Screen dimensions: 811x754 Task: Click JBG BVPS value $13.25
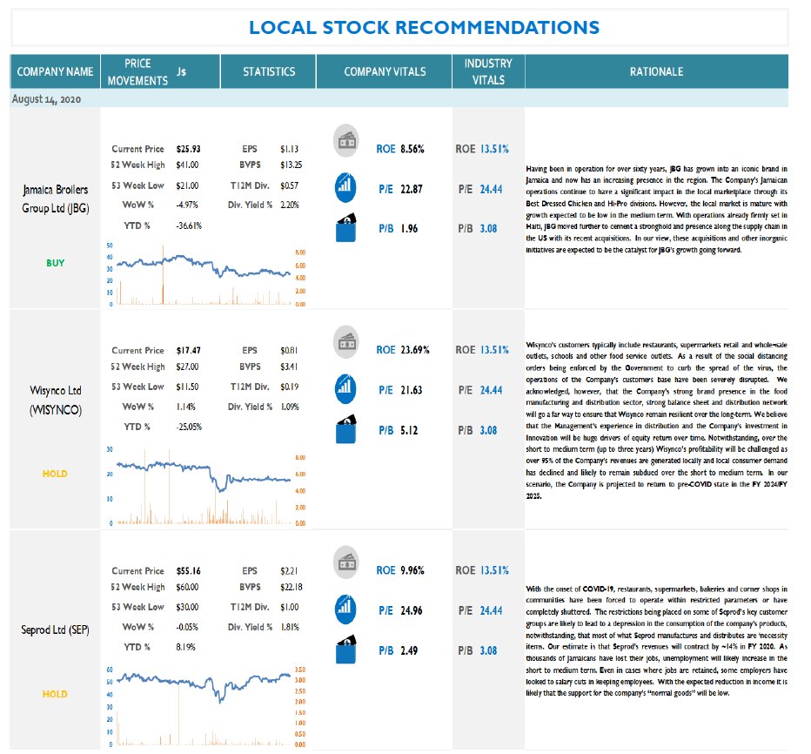click(x=292, y=165)
